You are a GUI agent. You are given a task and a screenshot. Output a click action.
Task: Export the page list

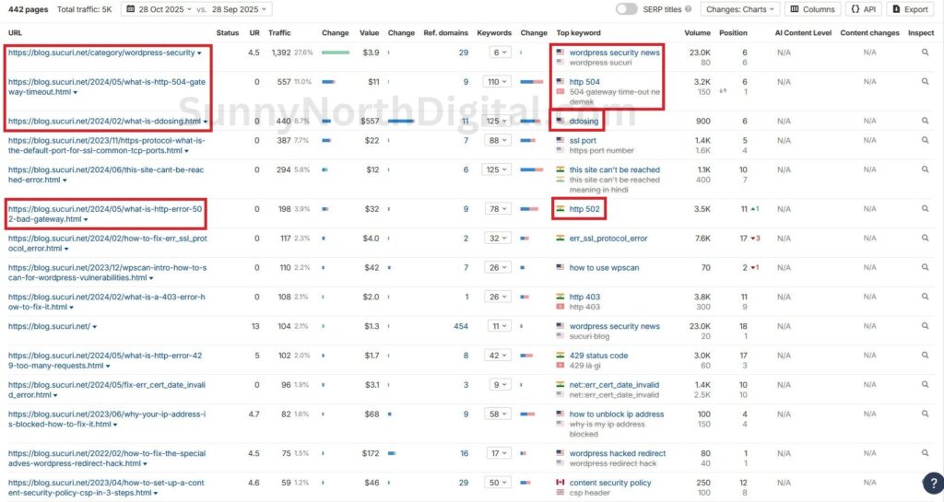click(910, 9)
